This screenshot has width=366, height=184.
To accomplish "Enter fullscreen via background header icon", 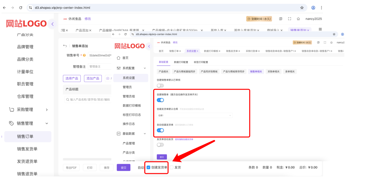I will click(x=289, y=19).
